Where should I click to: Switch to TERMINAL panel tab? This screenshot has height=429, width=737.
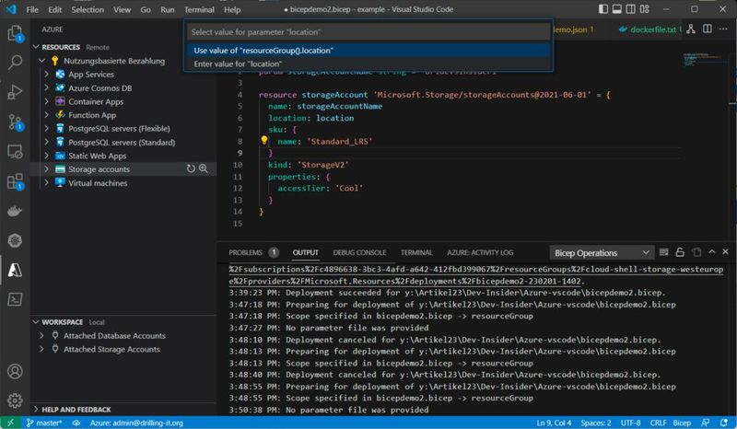pos(416,252)
